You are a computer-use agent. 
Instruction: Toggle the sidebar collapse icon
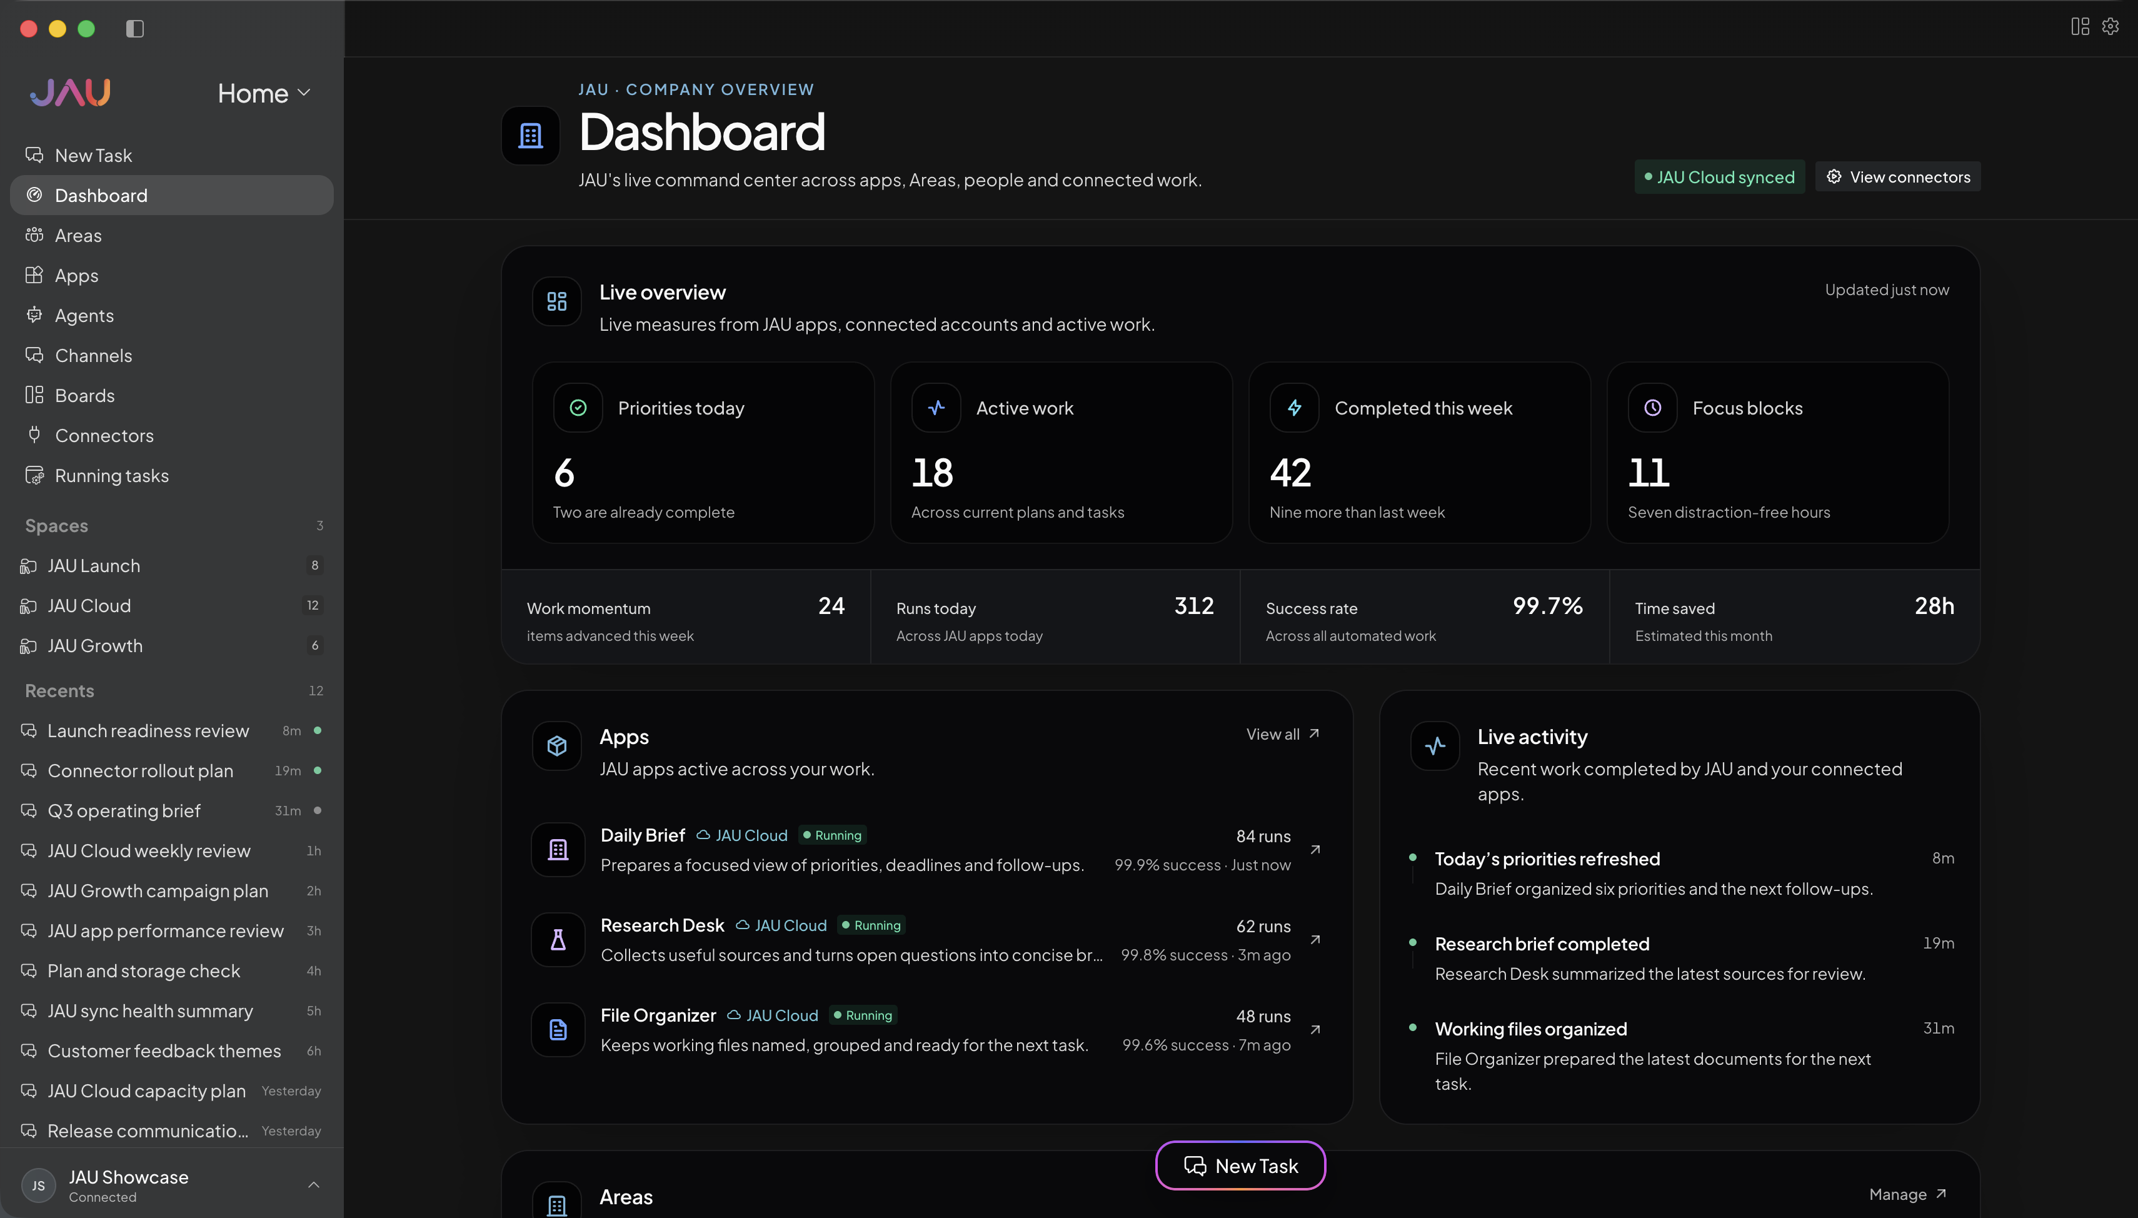tap(134, 28)
